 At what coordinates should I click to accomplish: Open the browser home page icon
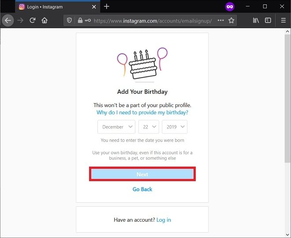point(45,20)
